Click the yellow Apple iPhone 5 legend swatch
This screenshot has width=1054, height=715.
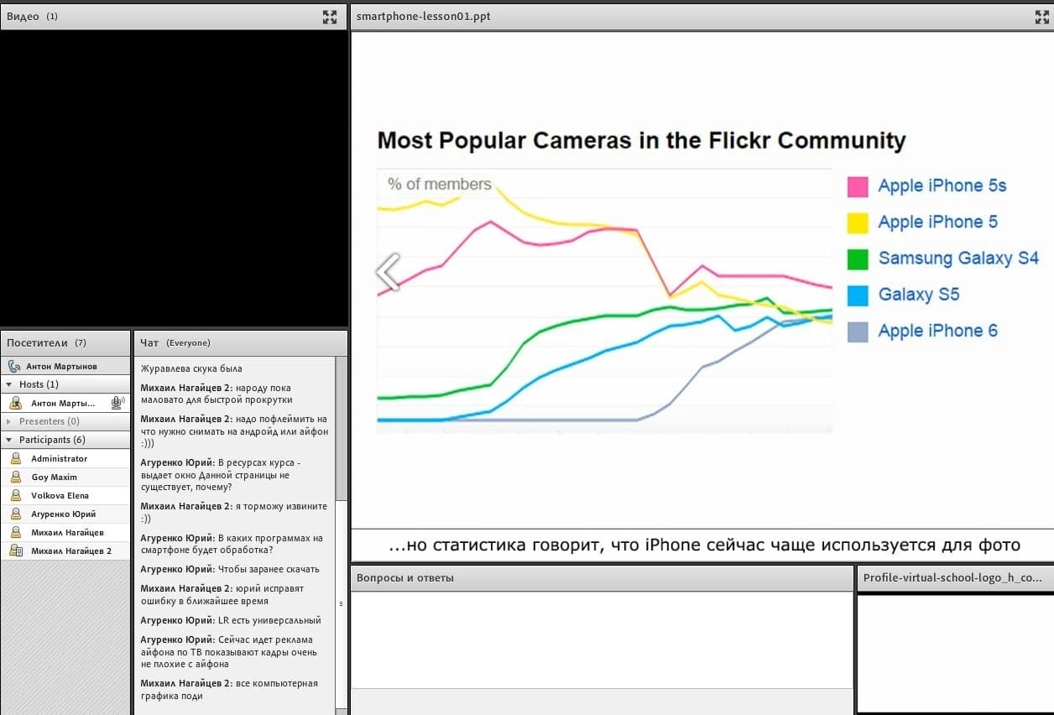tap(858, 222)
